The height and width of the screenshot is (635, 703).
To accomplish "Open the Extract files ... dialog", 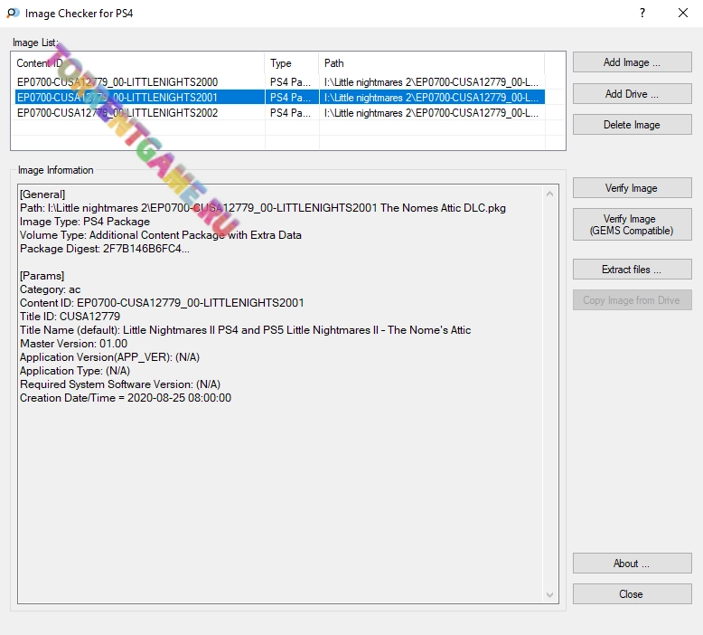I will (x=632, y=270).
